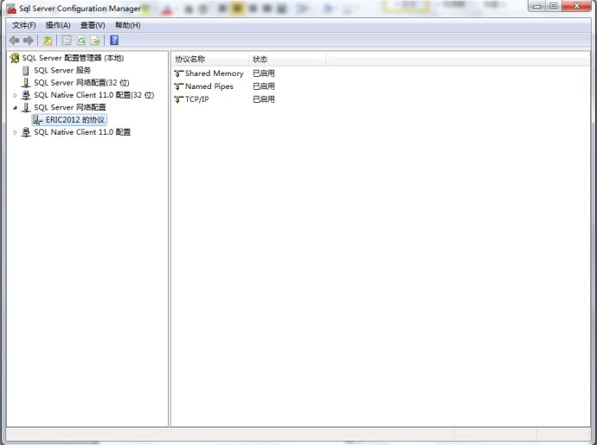This screenshot has width=597, height=445.
Task: Click the SQL Native Client 11.0 配置(32 位) icon
Action: 25,95
